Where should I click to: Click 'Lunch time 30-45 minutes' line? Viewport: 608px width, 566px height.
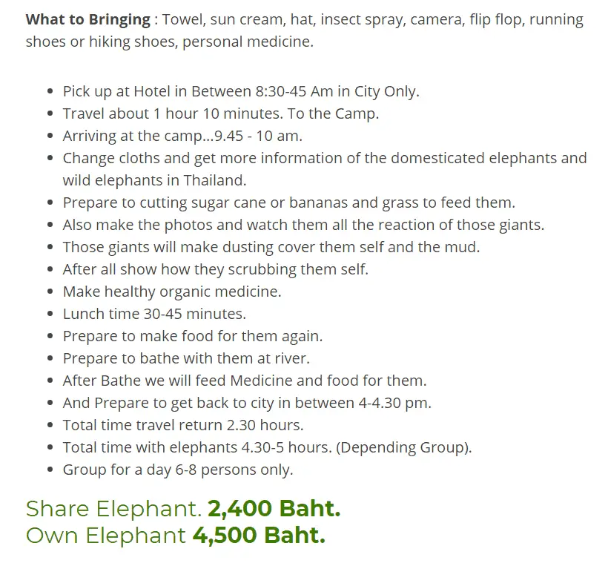154,314
